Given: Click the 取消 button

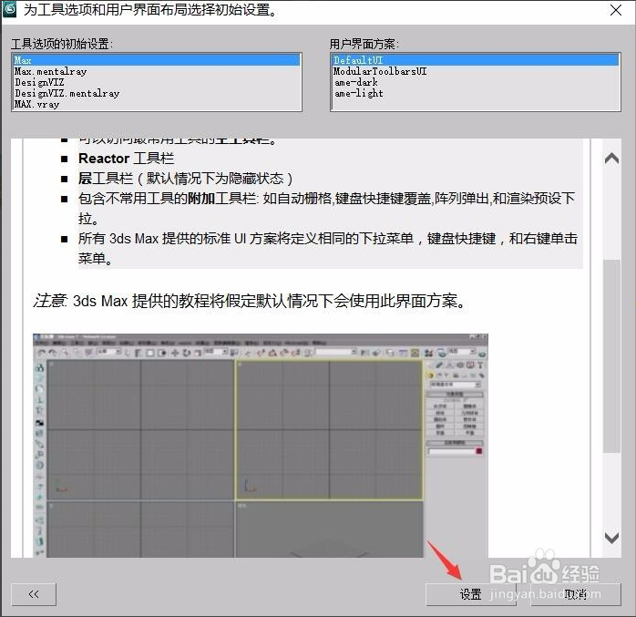Looking at the screenshot, I should tap(576, 594).
